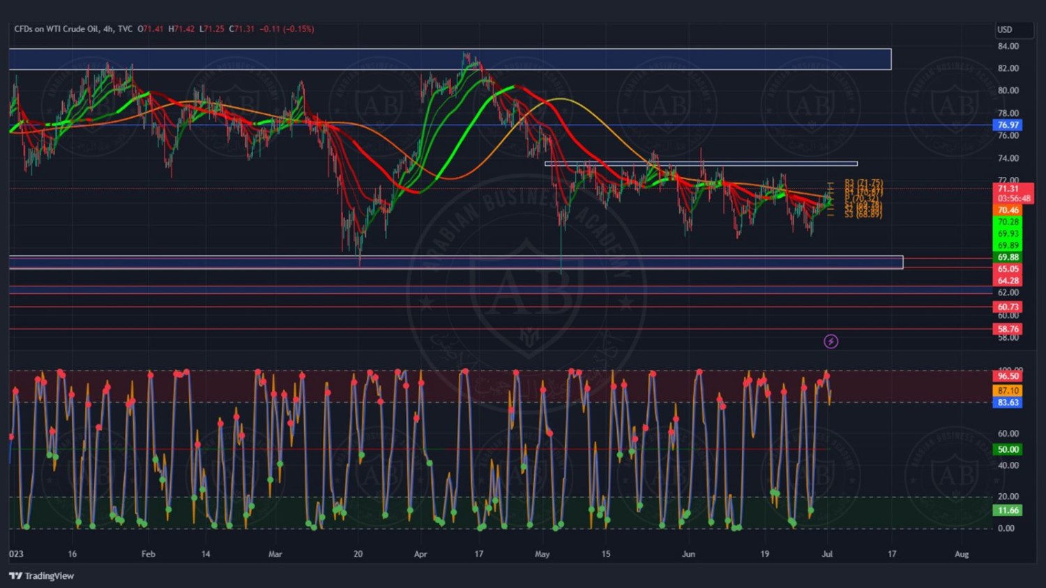Select the orange 70.46 price label

tap(1008, 210)
